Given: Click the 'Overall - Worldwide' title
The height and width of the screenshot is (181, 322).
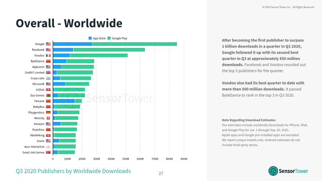Looking at the screenshot, I should pos(69,23).
